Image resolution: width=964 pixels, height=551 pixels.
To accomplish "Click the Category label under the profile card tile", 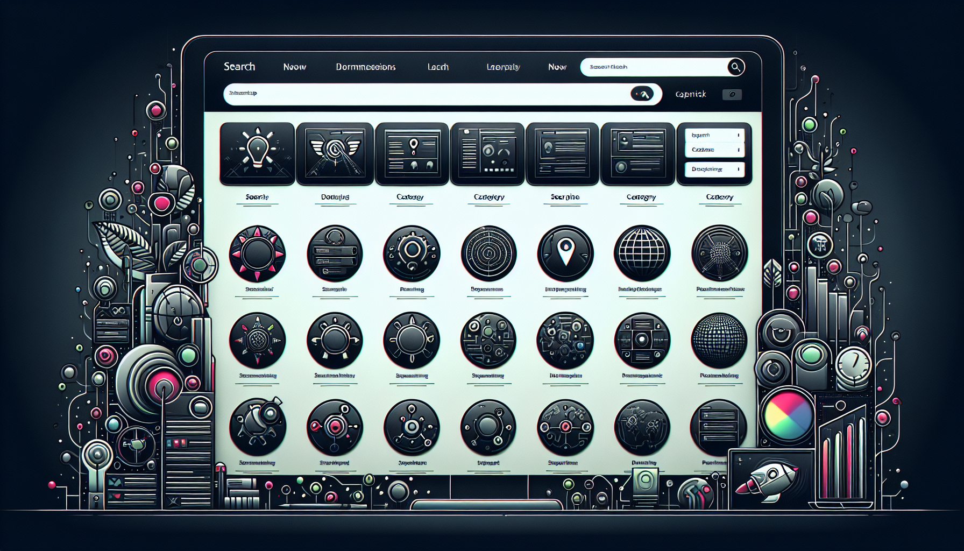I will 641,197.
